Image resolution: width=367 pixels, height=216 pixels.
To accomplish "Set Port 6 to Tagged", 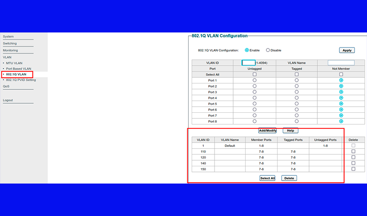I will point(297,109).
